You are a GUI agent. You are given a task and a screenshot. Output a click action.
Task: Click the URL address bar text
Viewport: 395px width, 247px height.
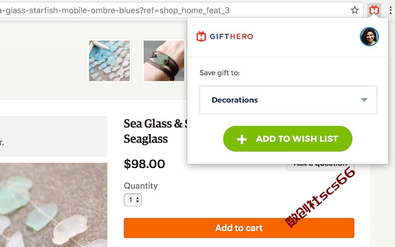click(115, 10)
